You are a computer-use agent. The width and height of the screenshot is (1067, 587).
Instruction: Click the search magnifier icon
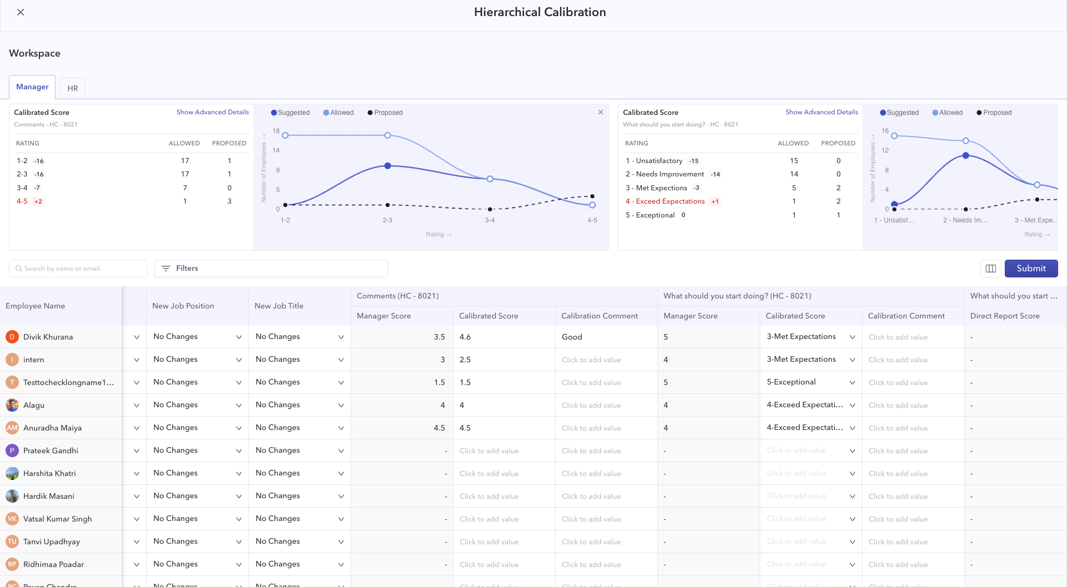(x=19, y=269)
